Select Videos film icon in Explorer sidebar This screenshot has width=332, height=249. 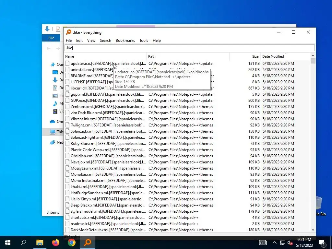[55, 111]
